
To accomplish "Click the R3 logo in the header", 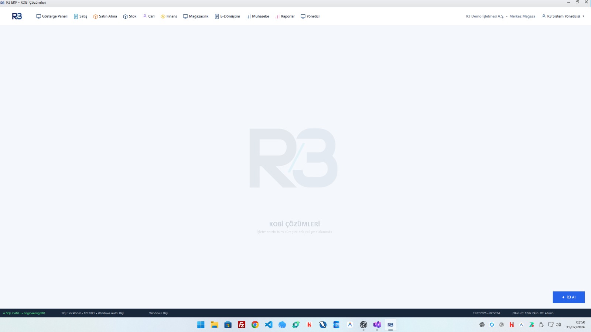I will pos(17,16).
